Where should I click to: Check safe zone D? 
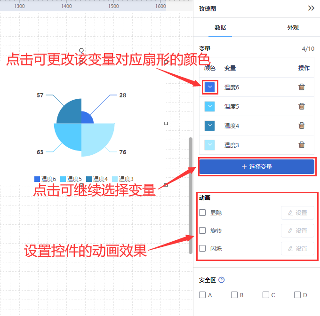click(x=297, y=295)
